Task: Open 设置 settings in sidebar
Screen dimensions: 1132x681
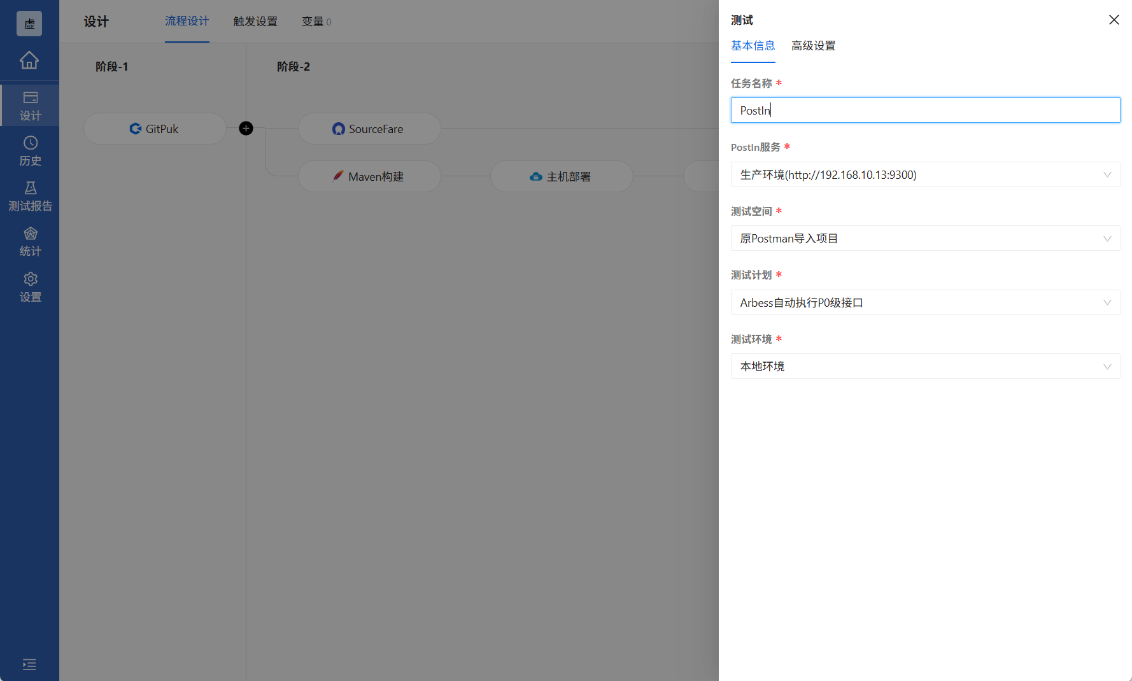Action: pyautogui.click(x=30, y=288)
